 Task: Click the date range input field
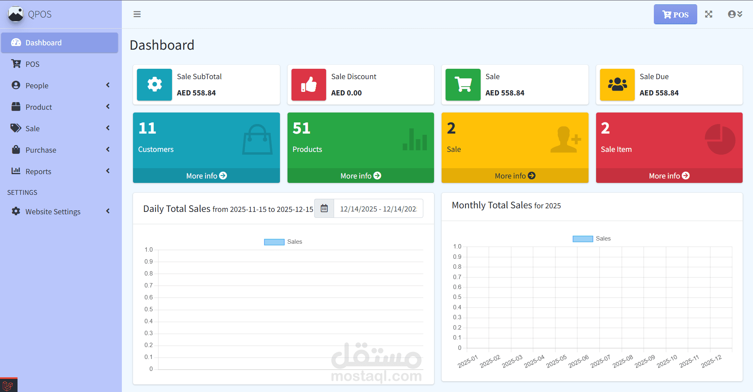[378, 208]
